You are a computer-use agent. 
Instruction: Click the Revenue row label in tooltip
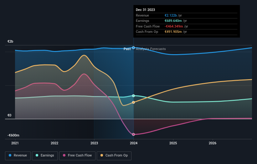pos(142,15)
